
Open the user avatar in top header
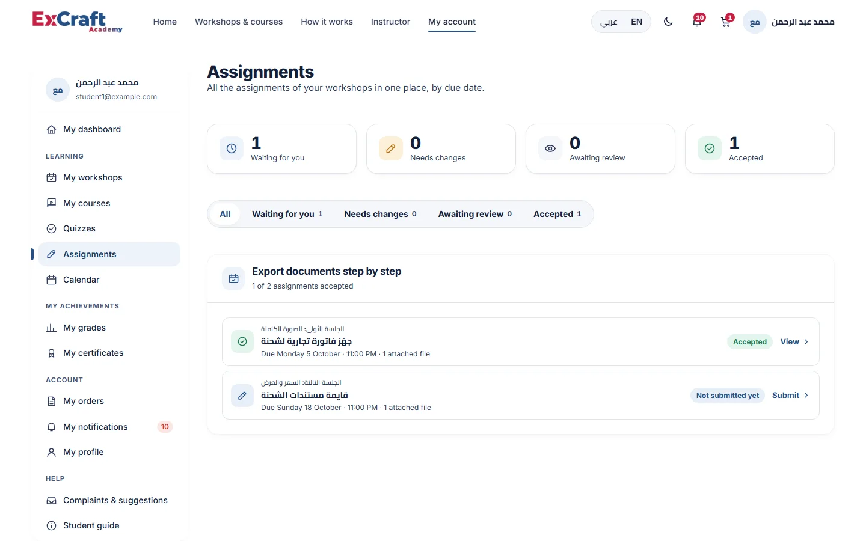pyautogui.click(x=755, y=22)
